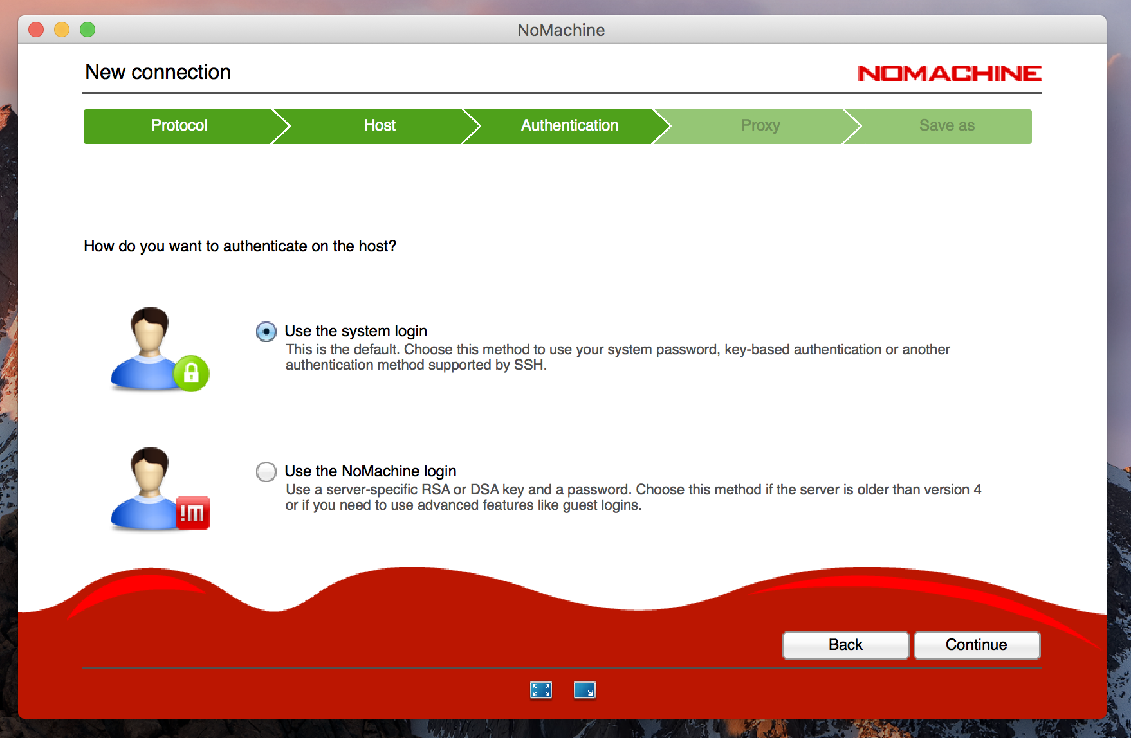The height and width of the screenshot is (738, 1131).
Task: Close the NoMachine window with the red button
Action: point(36,30)
